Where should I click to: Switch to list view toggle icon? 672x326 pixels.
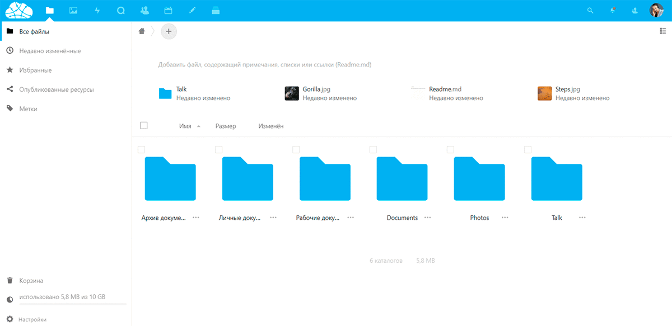coord(662,31)
